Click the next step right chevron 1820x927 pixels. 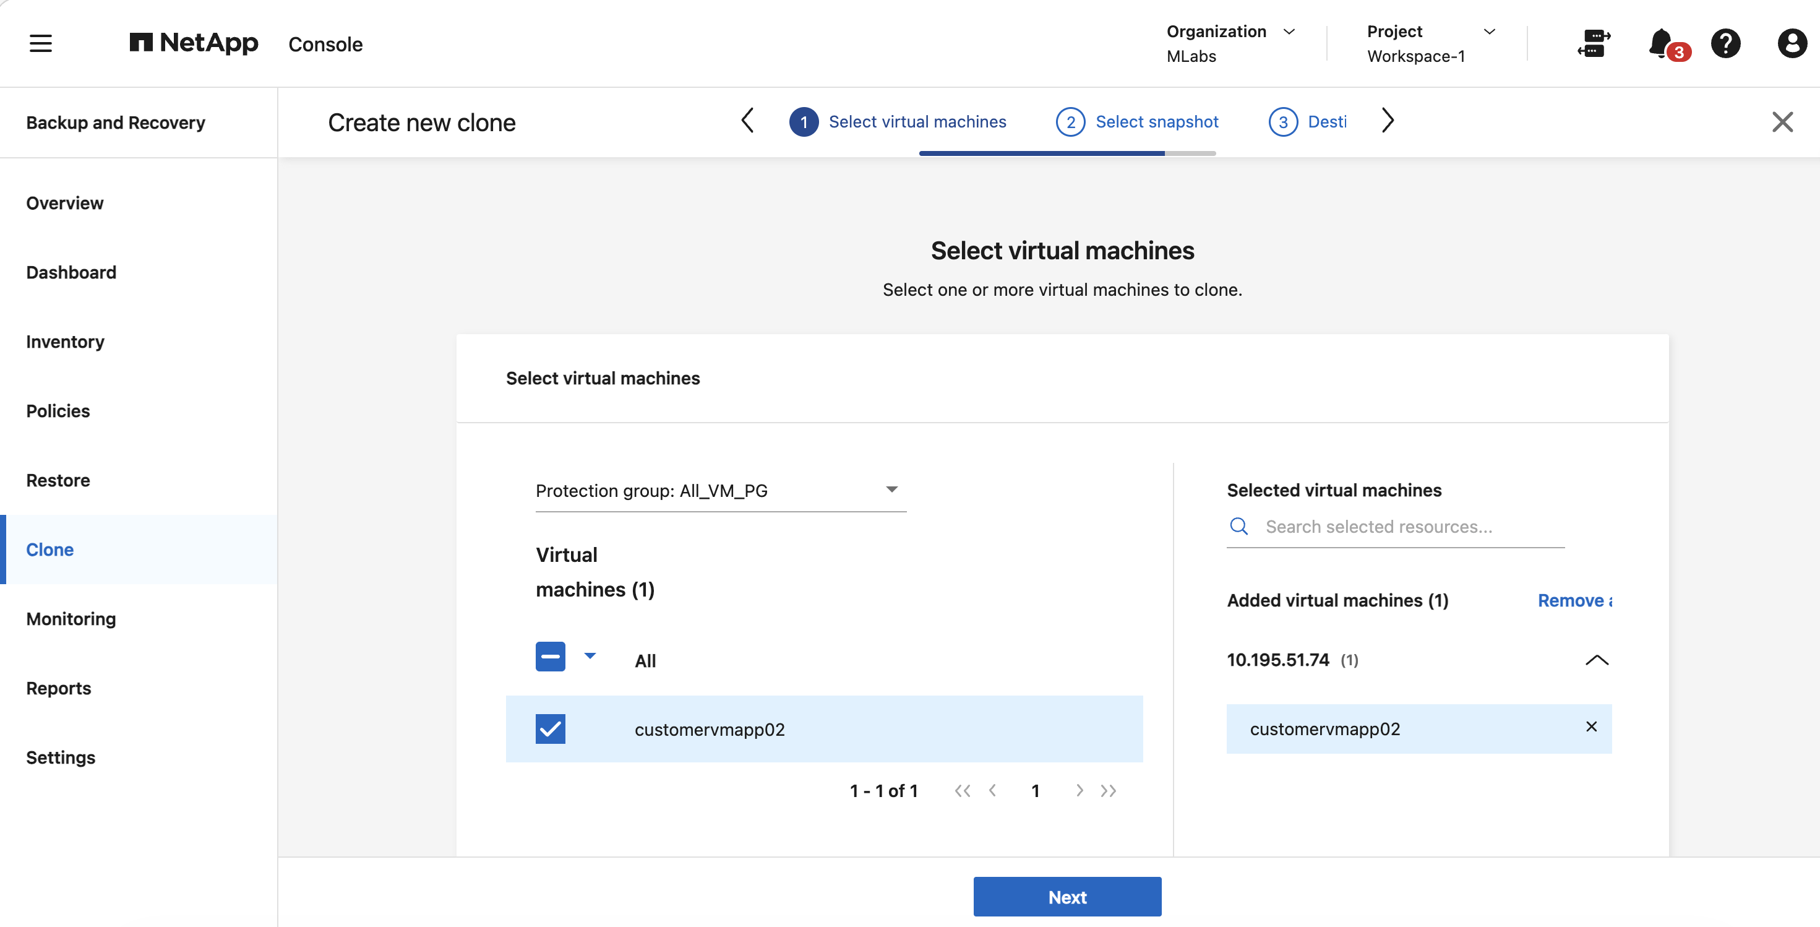coord(1388,121)
